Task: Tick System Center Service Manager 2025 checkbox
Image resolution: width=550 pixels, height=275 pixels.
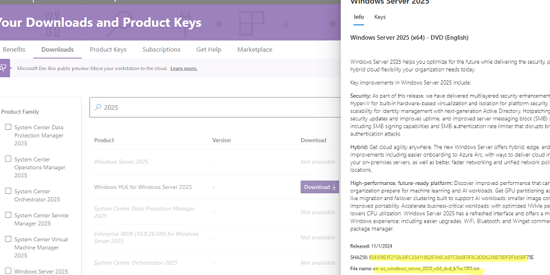Action: [x=8, y=215]
